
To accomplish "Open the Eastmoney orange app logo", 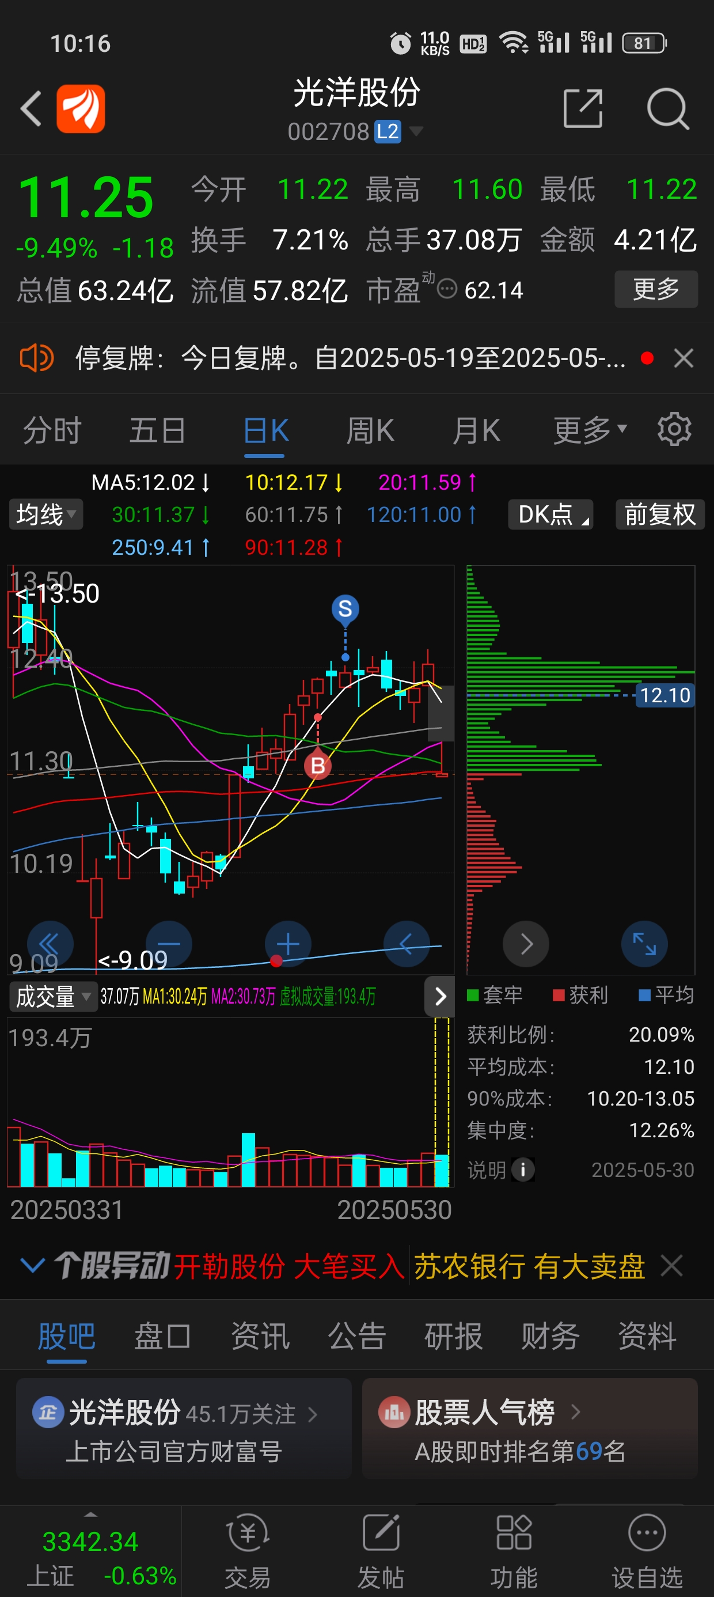I will tap(81, 108).
